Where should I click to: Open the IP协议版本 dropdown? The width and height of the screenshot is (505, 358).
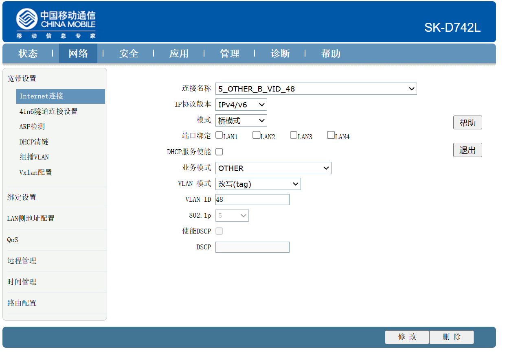click(x=241, y=105)
